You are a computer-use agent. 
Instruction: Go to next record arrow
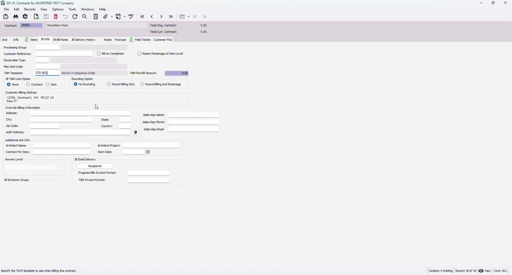(x=161, y=17)
